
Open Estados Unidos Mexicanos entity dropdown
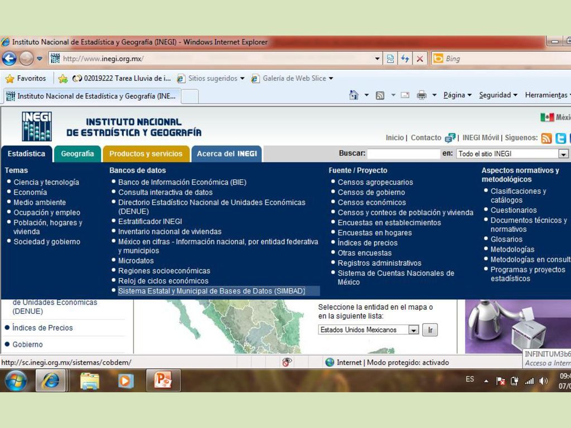tap(368, 330)
